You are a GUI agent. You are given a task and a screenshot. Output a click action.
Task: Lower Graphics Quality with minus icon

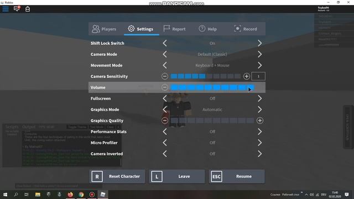click(165, 121)
